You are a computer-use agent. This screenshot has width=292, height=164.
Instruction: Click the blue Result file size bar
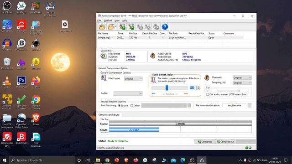134,130
